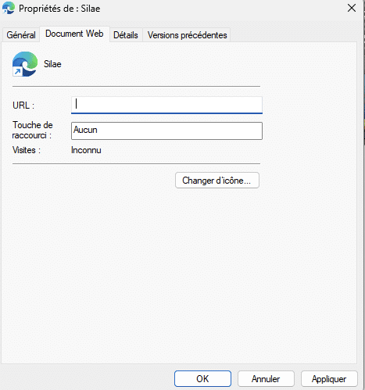Go to Versions précédentes tab
Viewport: 365px width, 390px height.
pyautogui.click(x=187, y=35)
